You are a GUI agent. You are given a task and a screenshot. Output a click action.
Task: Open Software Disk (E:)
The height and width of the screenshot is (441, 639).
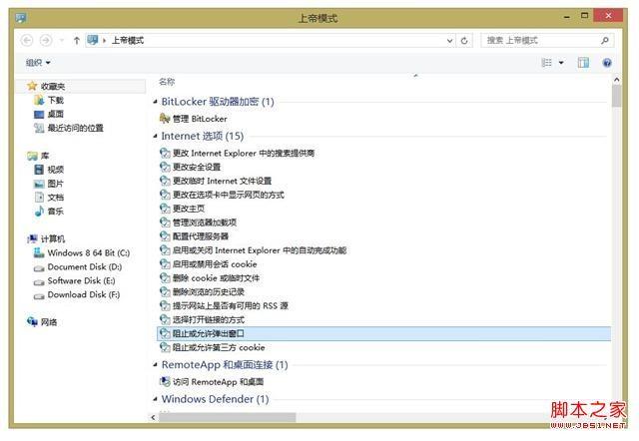81,280
